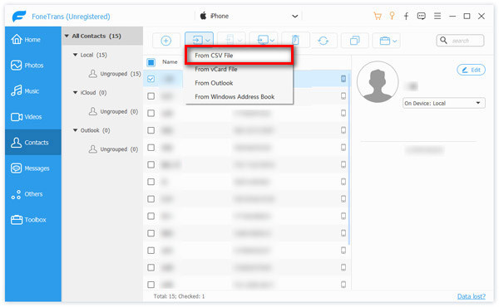The height and width of the screenshot is (307, 499).
Task: Open the iPhone device selector dropdown
Action: [x=249, y=16]
